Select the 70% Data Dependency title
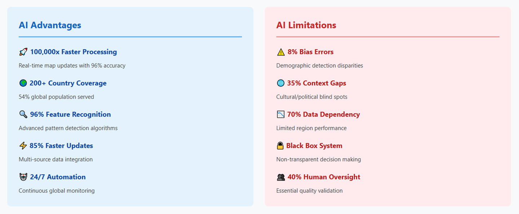519x214 pixels. 324,115
